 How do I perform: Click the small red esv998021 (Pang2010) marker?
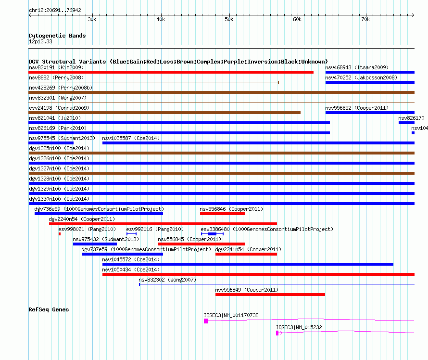(x=60, y=234)
